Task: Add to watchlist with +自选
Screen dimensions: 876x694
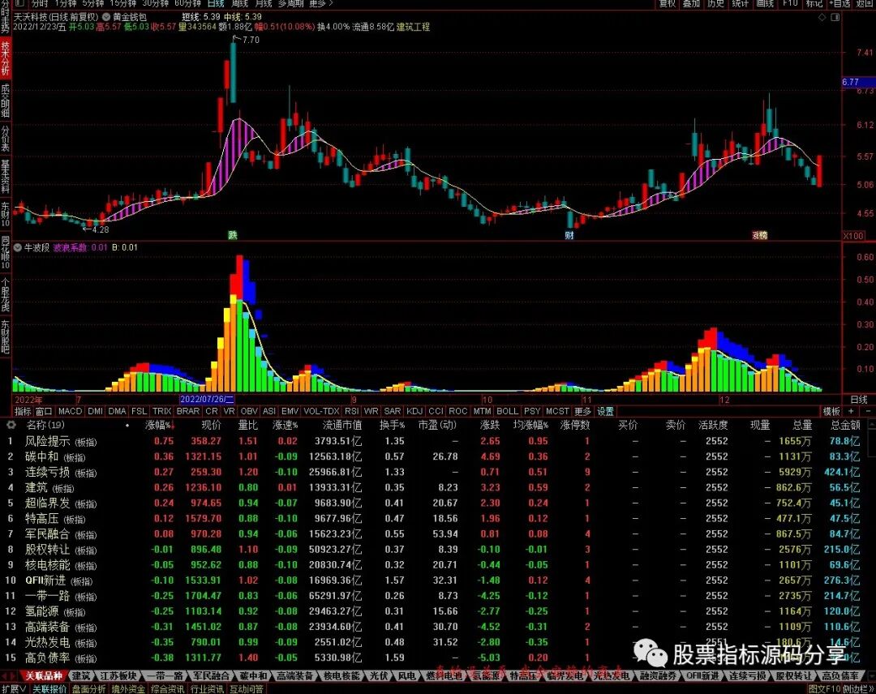Action: [839, 3]
